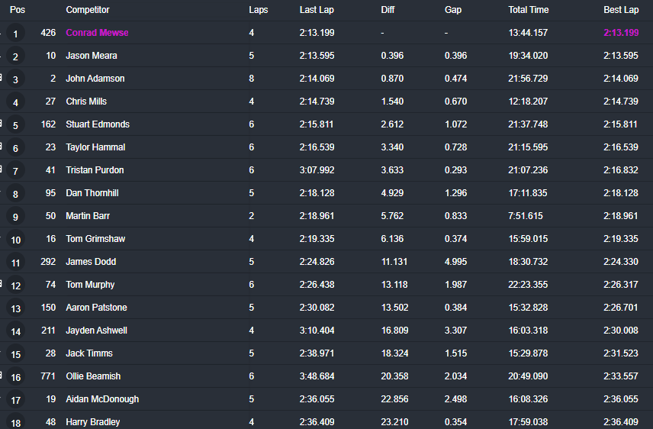653x429 pixels.
Task: Select the position 4 circle badge
Action: point(15,102)
